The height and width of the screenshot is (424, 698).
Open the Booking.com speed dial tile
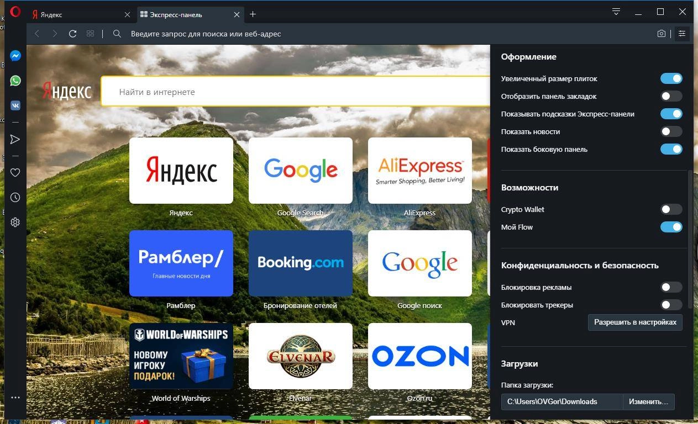coord(301,263)
